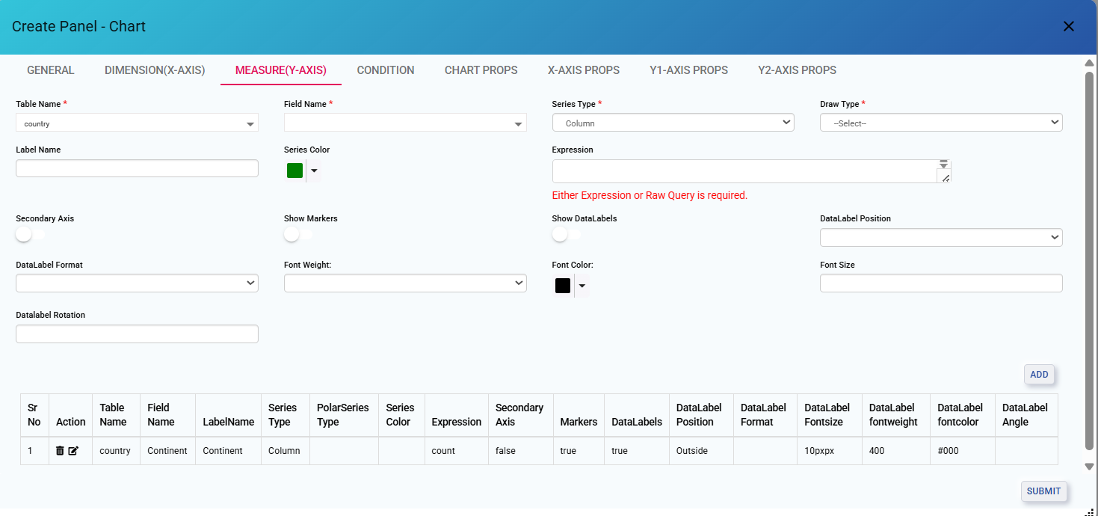This screenshot has width=1098, height=516.
Task: Open the Draw Type select list
Action: pos(940,123)
